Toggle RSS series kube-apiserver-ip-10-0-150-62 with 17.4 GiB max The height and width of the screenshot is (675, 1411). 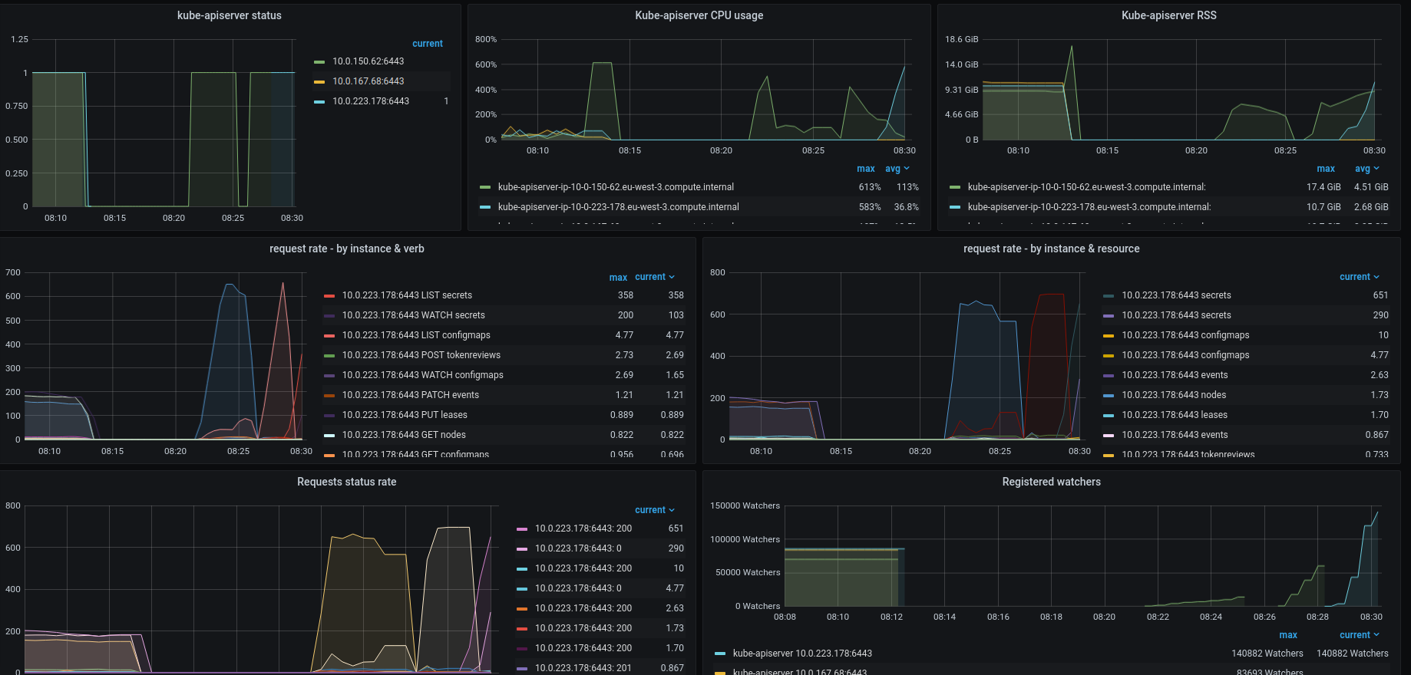(x=1086, y=187)
